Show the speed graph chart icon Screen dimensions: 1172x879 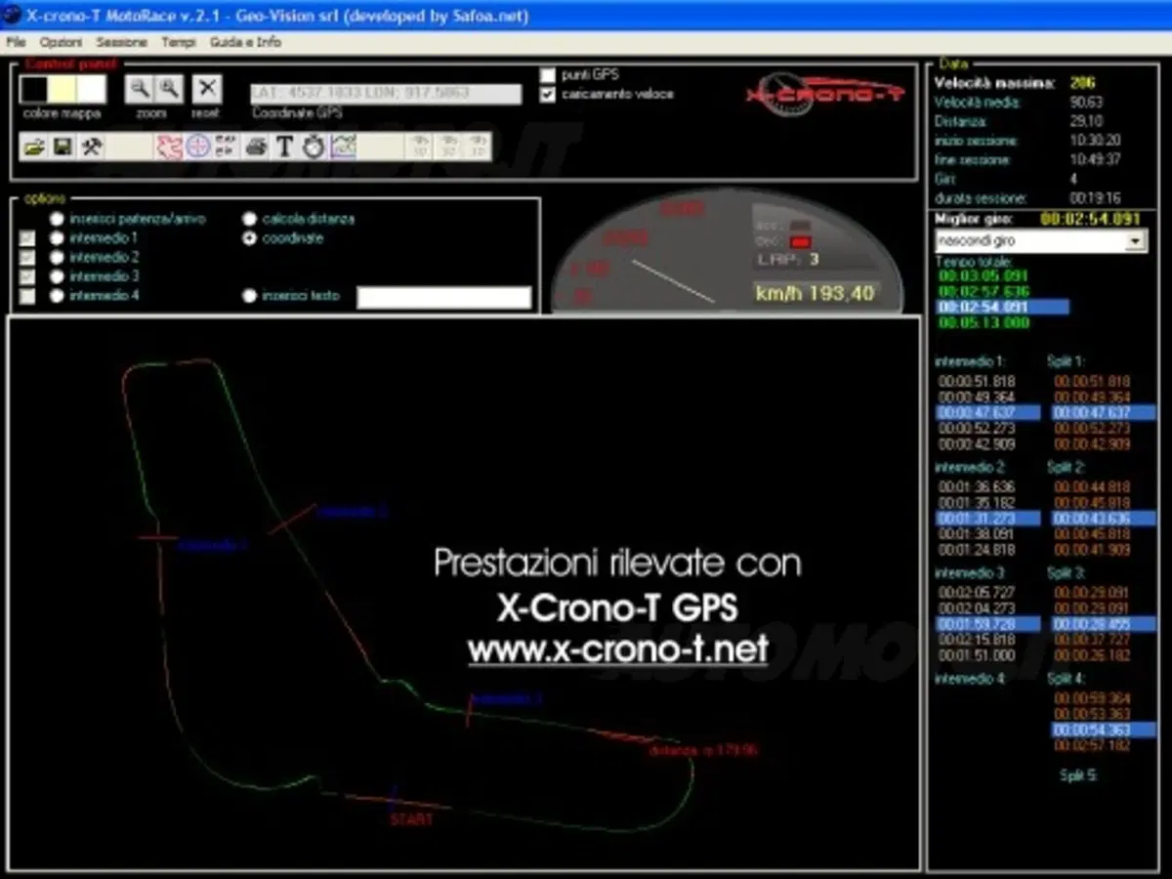[x=343, y=146]
